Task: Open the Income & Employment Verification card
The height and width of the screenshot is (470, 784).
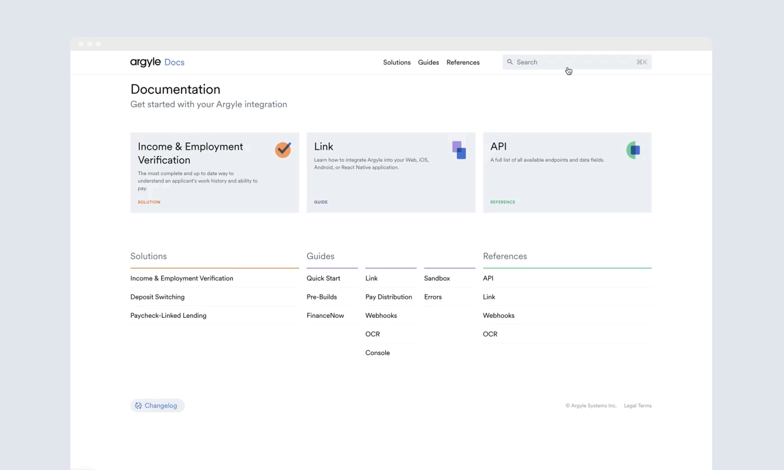Action: pyautogui.click(x=214, y=172)
